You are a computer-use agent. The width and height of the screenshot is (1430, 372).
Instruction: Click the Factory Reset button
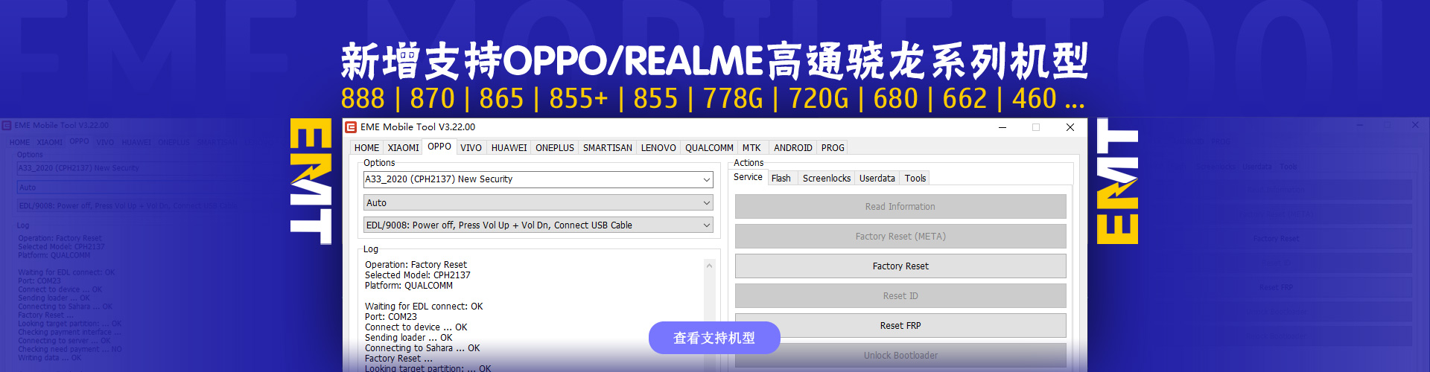(900, 266)
